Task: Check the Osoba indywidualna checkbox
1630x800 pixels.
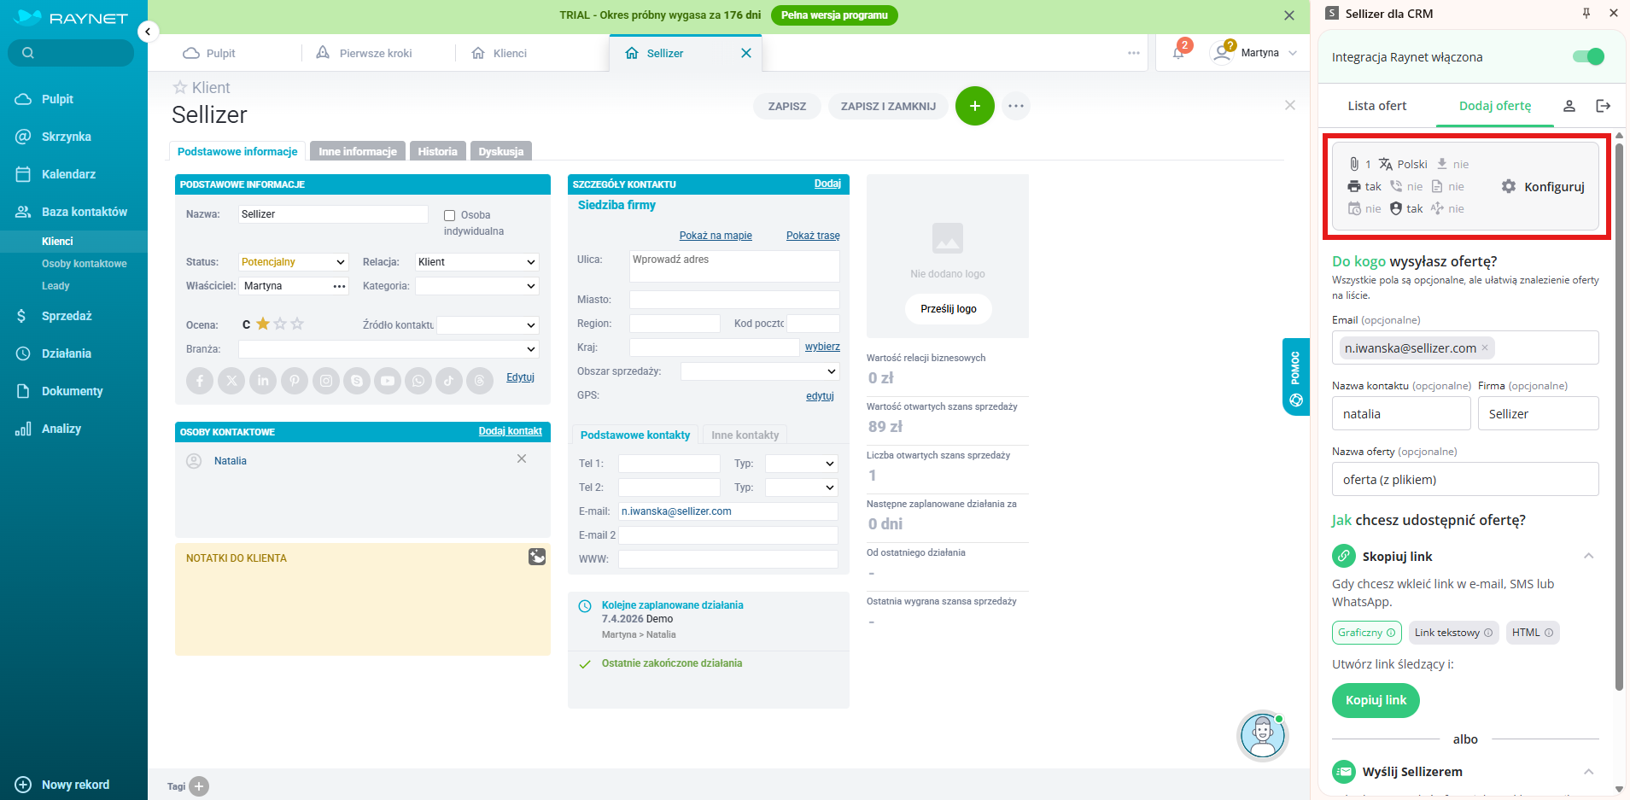Action: pos(449,215)
